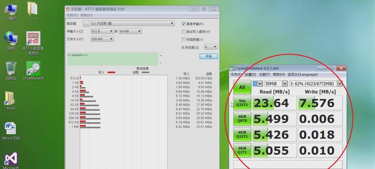Click the 0.010 write result cell
The width and height of the screenshot is (375, 169).
[x=320, y=150]
